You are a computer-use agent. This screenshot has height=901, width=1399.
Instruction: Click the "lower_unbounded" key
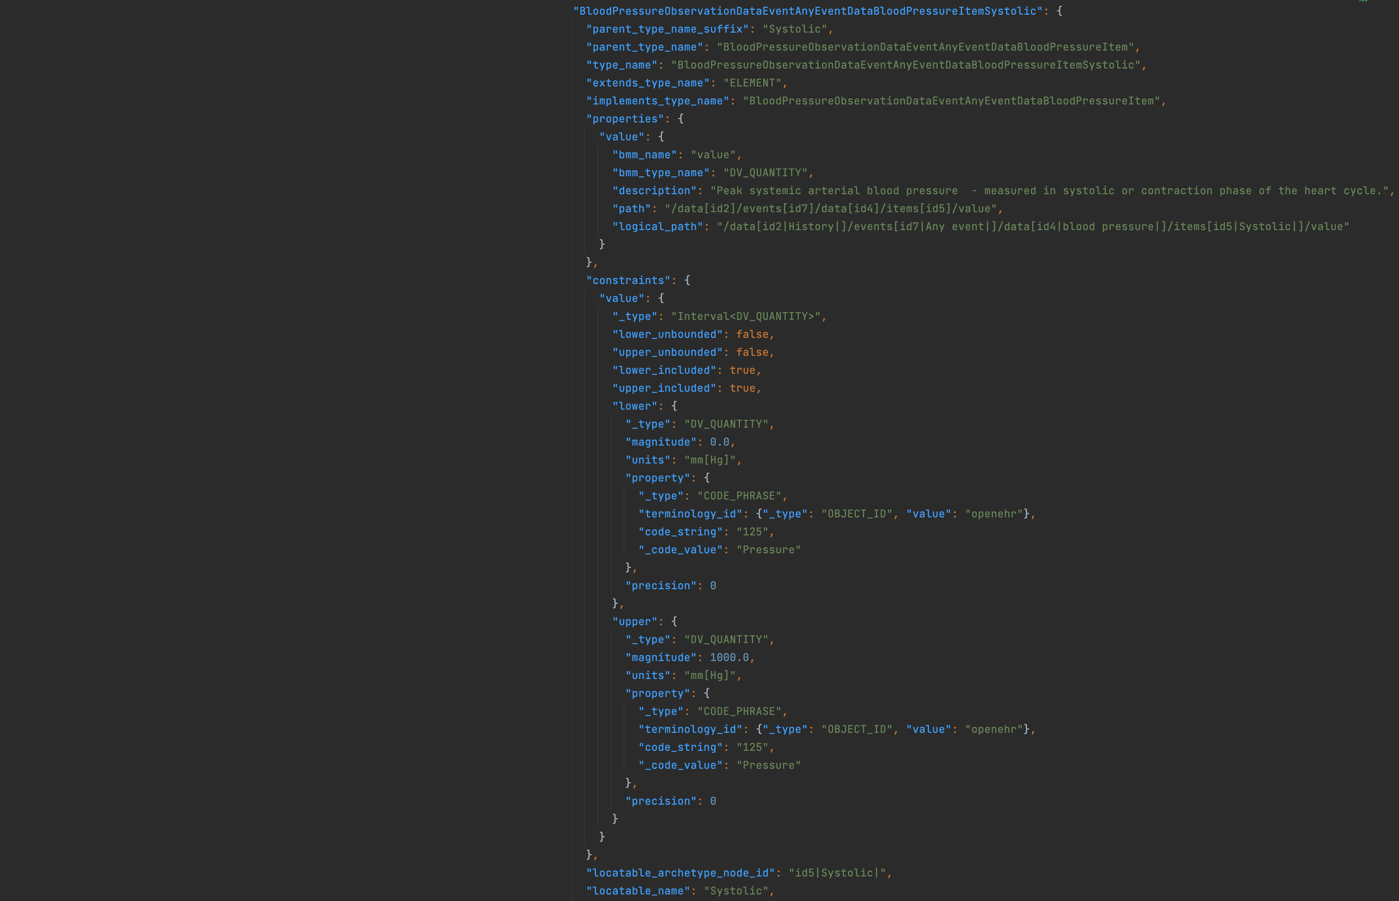(x=668, y=335)
